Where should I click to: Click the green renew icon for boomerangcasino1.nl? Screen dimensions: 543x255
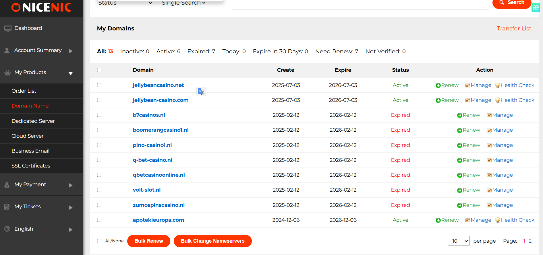[460, 131]
